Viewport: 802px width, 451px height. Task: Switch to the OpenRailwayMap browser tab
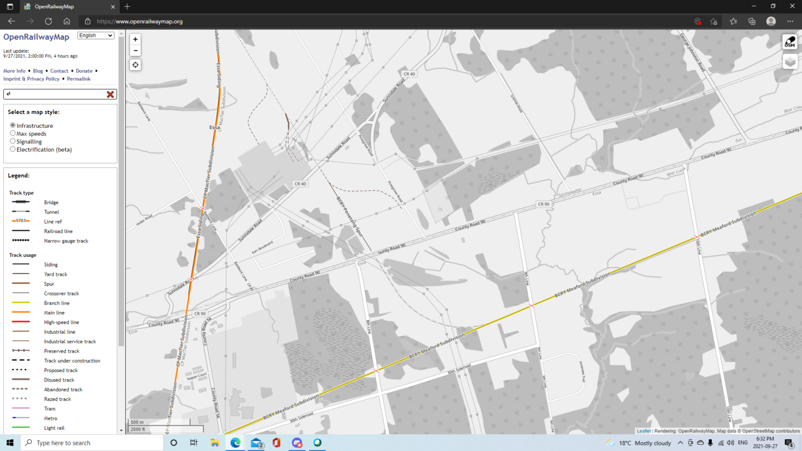click(x=63, y=6)
